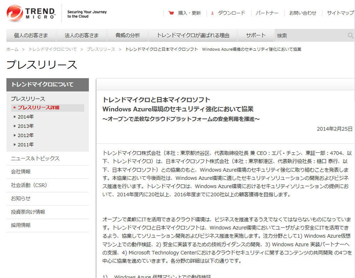Select the サポート navigation tab
The image size is (355, 278).
tap(256, 36)
